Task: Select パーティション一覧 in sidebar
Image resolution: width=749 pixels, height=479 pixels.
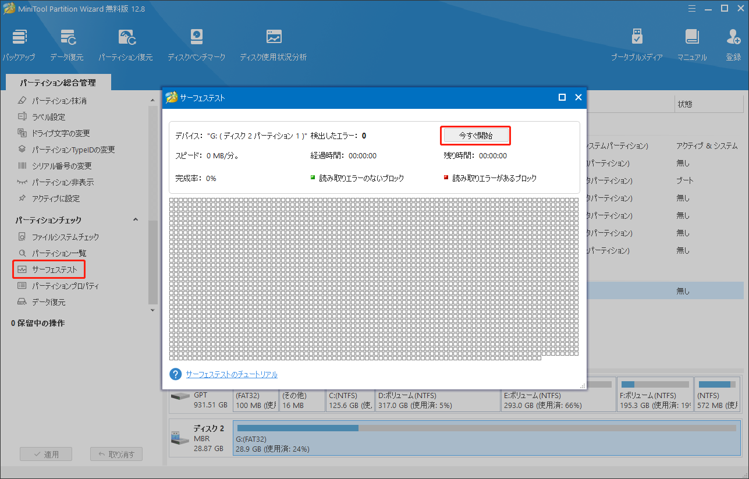Action: click(59, 253)
